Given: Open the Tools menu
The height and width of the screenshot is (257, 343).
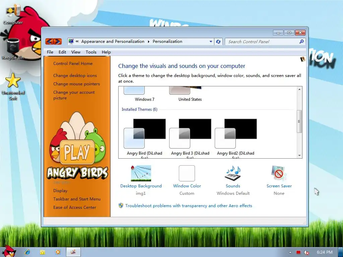Looking at the screenshot, I should coord(91,52).
